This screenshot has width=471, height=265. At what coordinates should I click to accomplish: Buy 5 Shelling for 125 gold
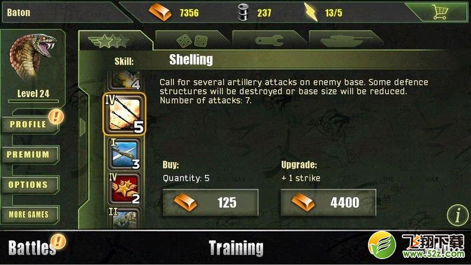point(210,203)
